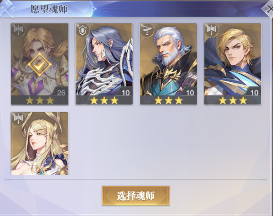Select the white-bearded elder hero card
The width and height of the screenshot is (273, 216).
[x=168, y=64]
